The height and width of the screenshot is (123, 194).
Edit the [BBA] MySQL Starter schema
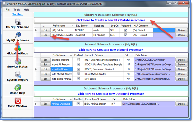(x=45, y=35)
